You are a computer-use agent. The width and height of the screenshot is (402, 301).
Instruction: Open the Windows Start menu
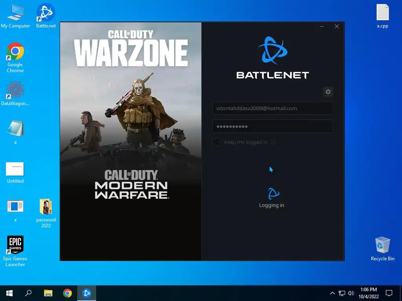click(x=9, y=293)
